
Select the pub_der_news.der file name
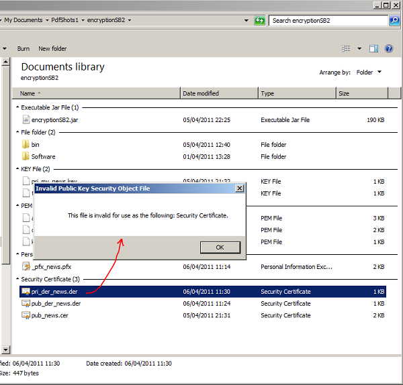tap(56, 303)
